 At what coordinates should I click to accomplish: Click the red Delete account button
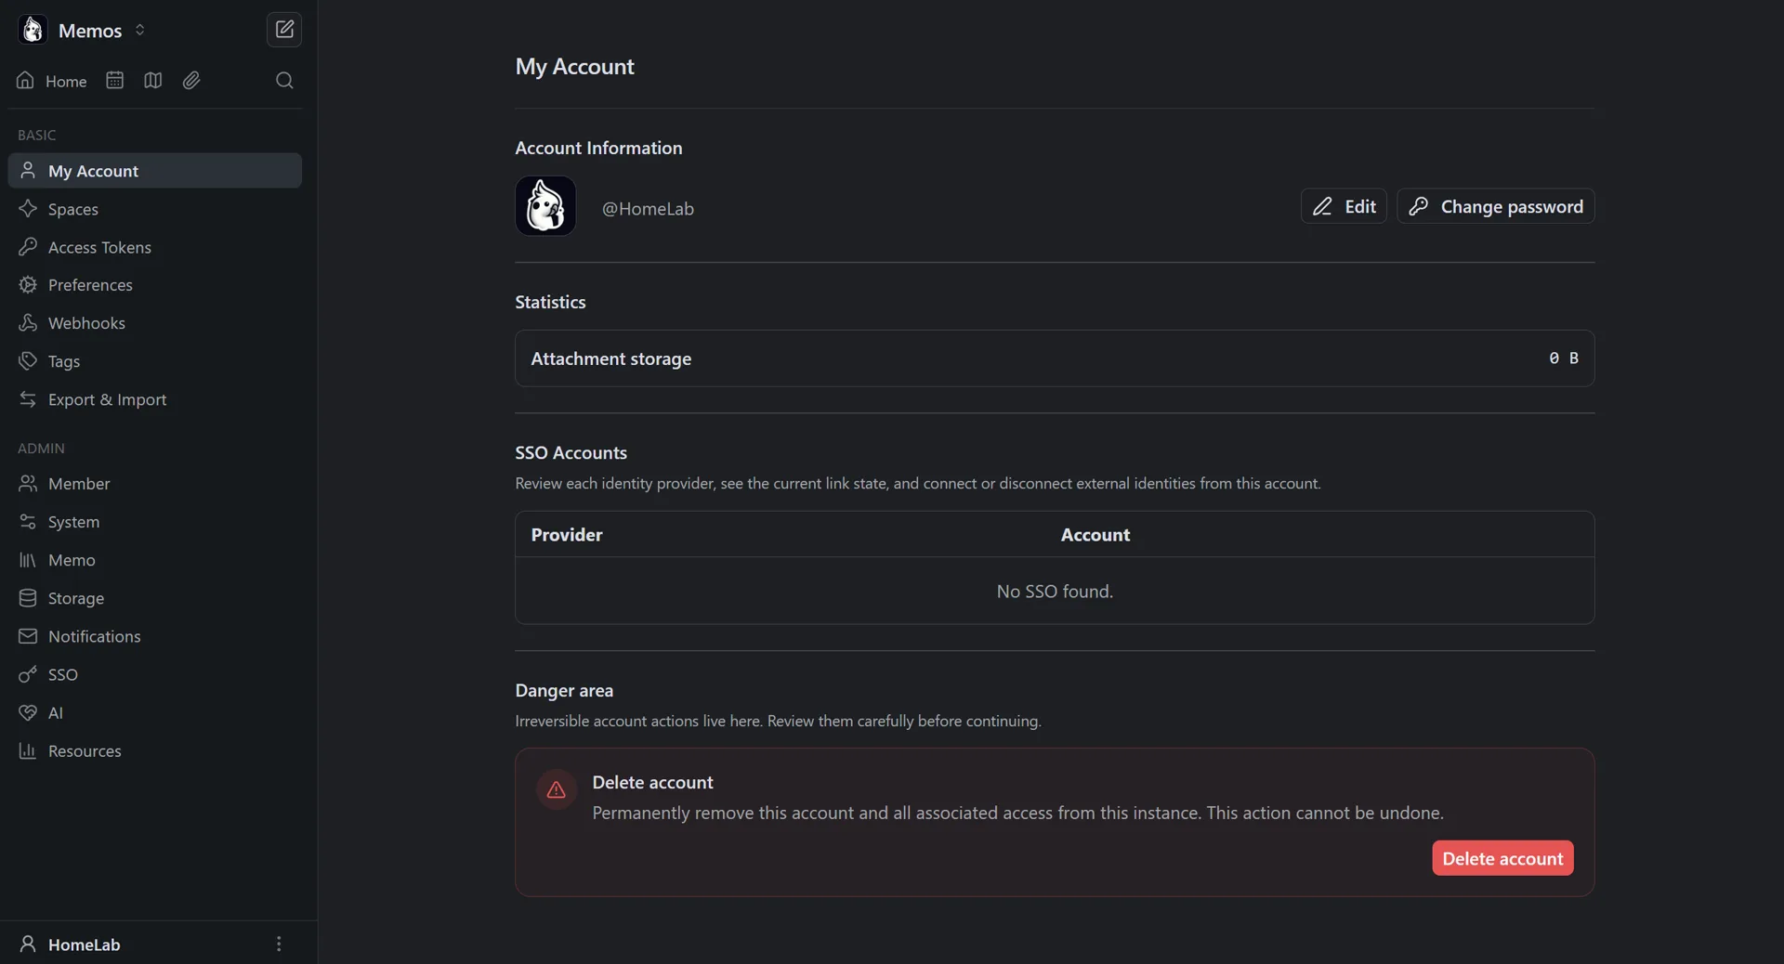click(1502, 858)
